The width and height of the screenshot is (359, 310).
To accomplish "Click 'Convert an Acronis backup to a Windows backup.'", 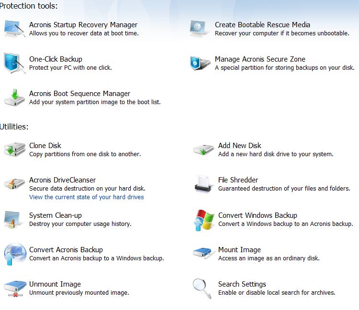I will [96, 258].
